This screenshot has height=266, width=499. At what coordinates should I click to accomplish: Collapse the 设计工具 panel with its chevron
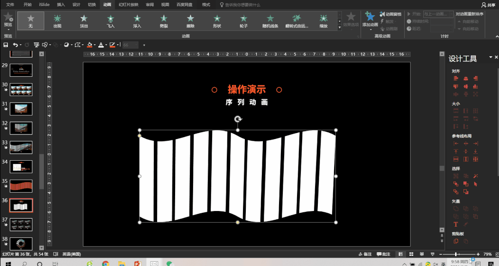point(492,57)
